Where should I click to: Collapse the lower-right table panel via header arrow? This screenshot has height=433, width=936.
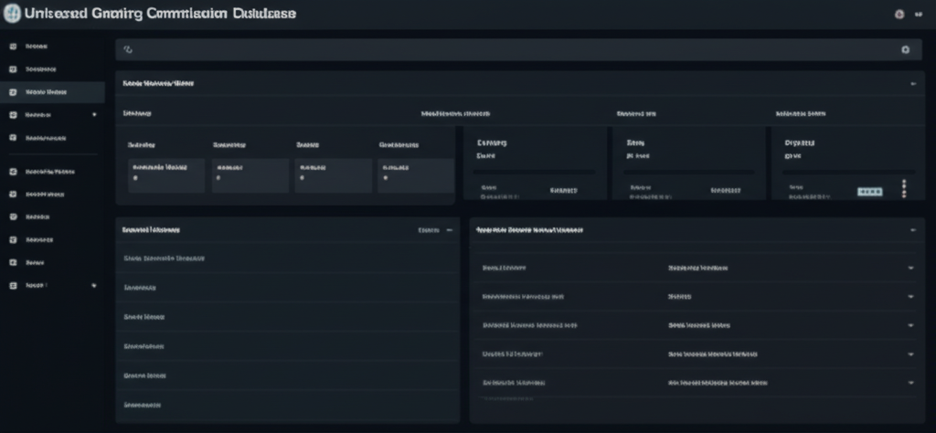click(913, 229)
